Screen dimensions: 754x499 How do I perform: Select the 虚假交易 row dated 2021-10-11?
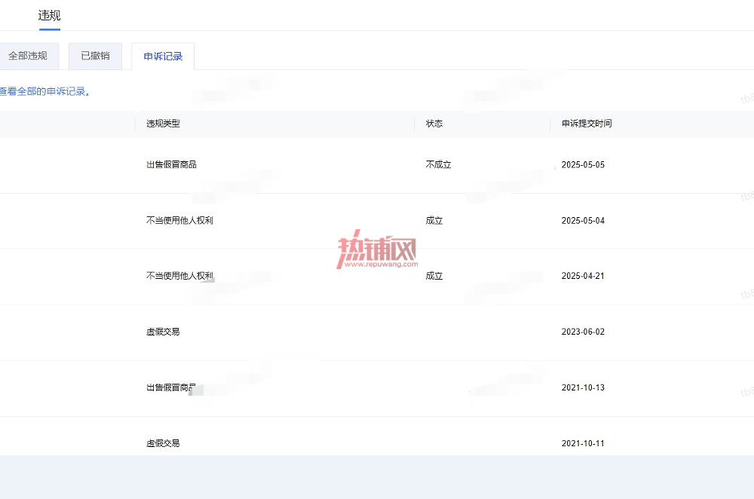coord(377,436)
